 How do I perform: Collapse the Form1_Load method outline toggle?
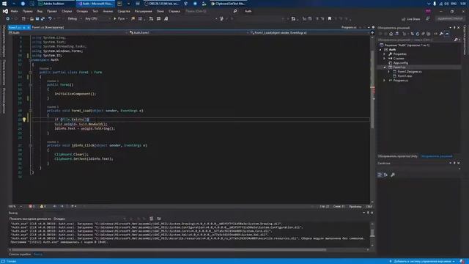(x=30, y=111)
